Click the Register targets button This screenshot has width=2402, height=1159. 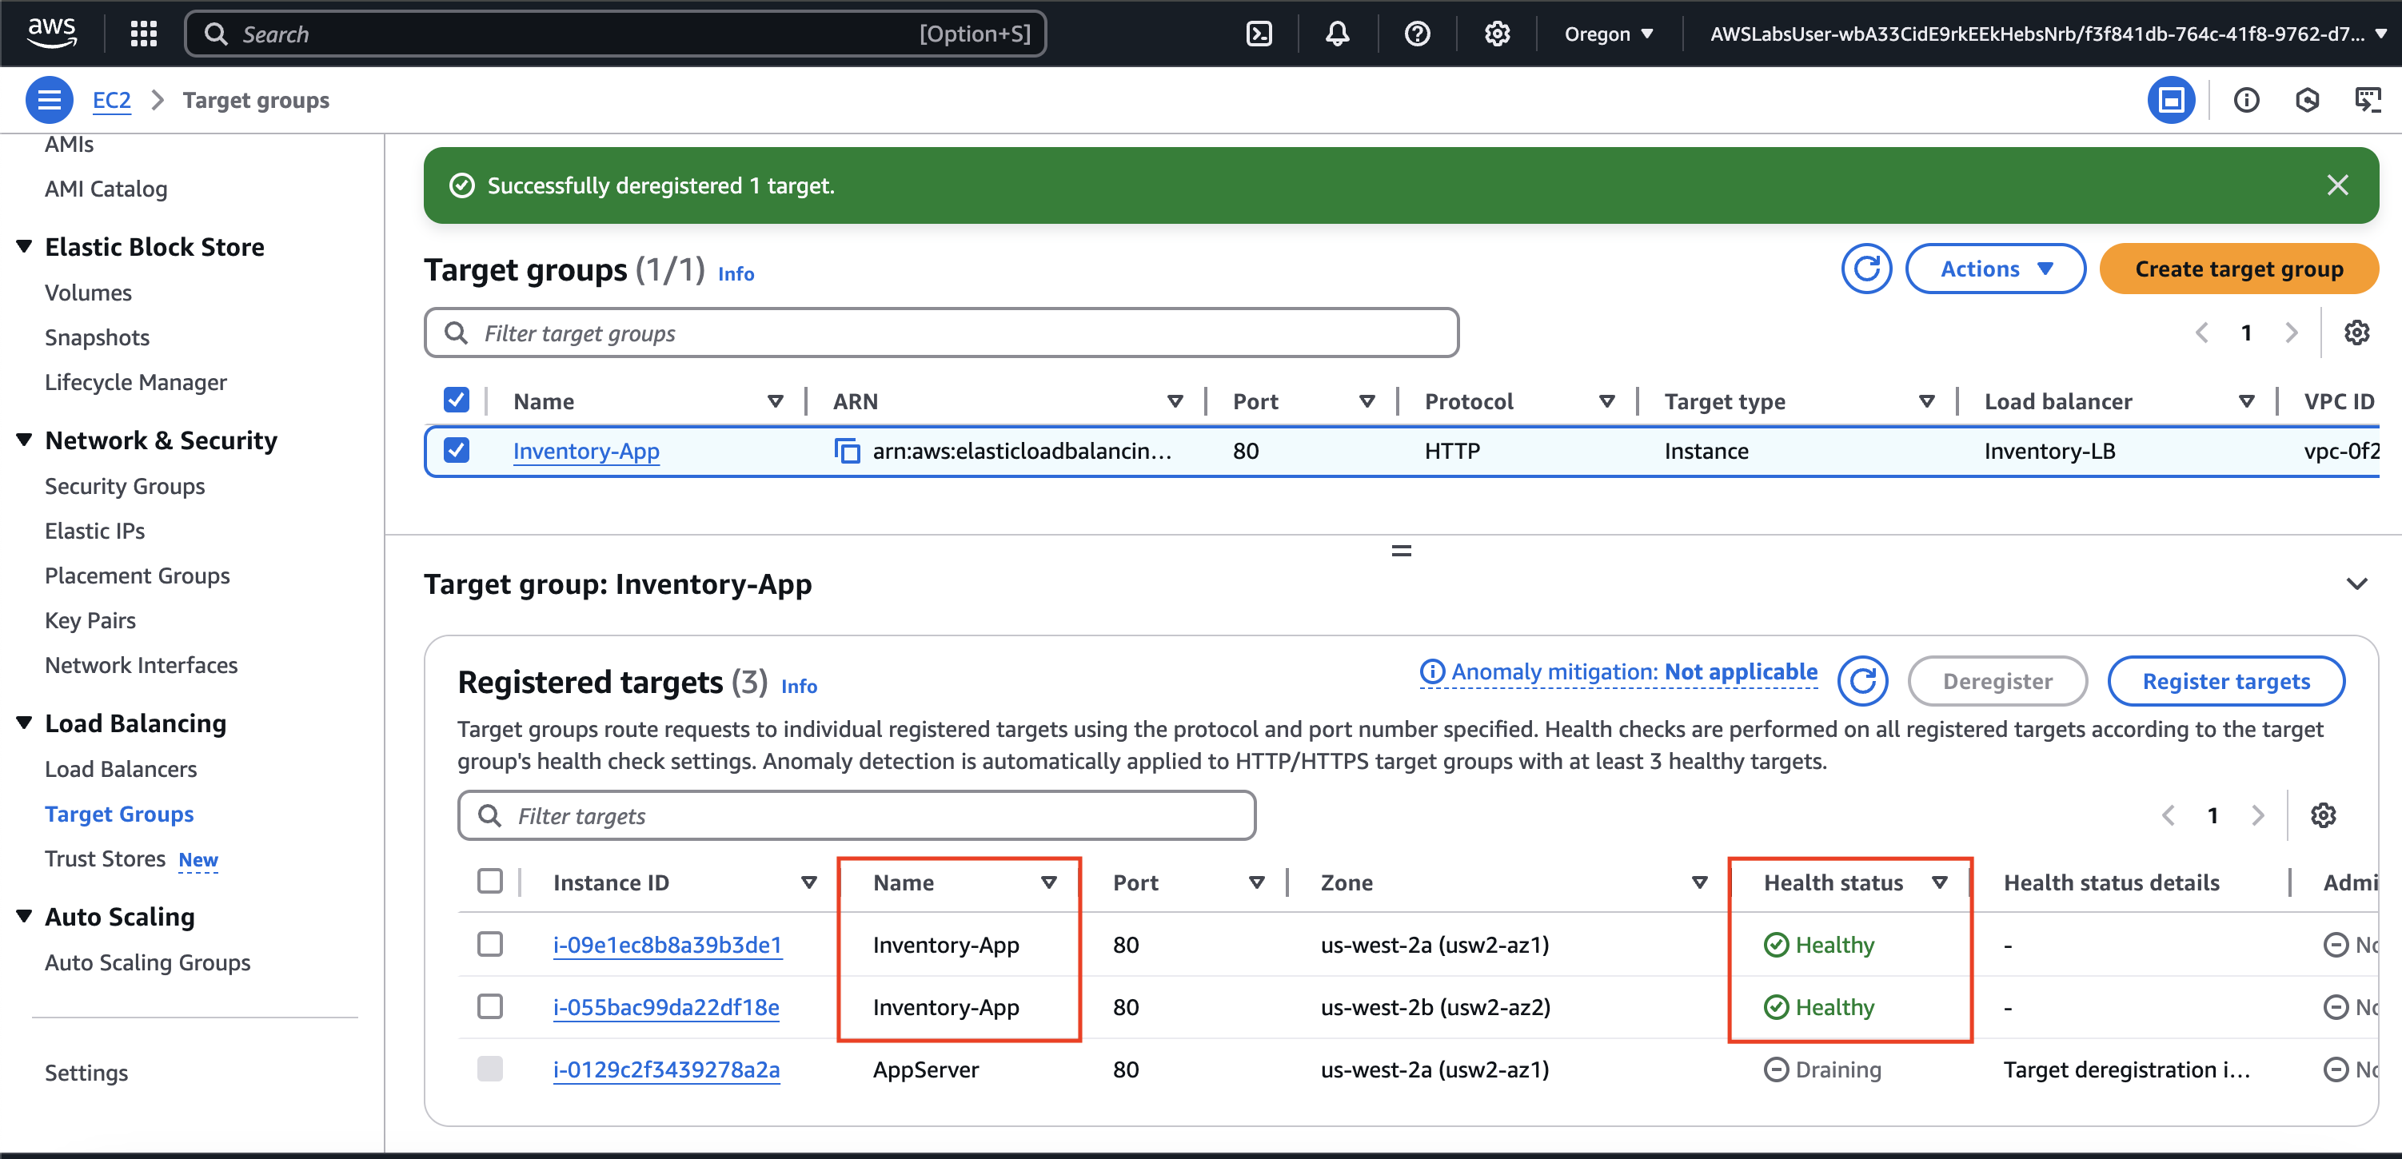pos(2224,682)
